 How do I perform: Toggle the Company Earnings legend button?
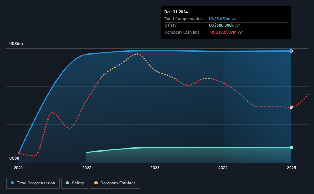point(115,183)
